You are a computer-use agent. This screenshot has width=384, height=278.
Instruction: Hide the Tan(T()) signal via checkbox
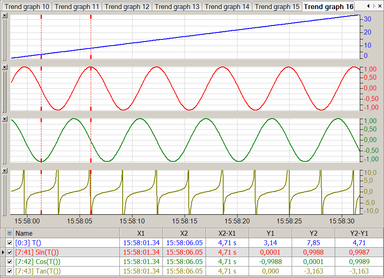coord(9,271)
